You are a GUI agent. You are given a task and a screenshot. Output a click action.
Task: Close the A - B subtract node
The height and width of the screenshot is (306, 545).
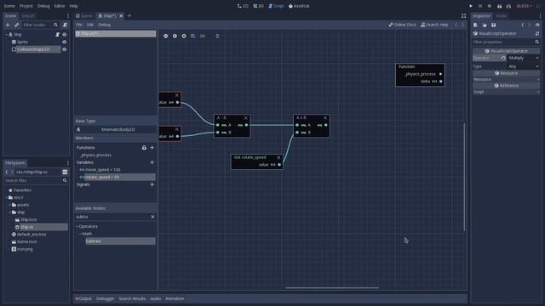[246, 118]
